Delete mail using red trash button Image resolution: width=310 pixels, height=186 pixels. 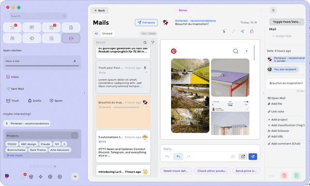tap(284, 175)
